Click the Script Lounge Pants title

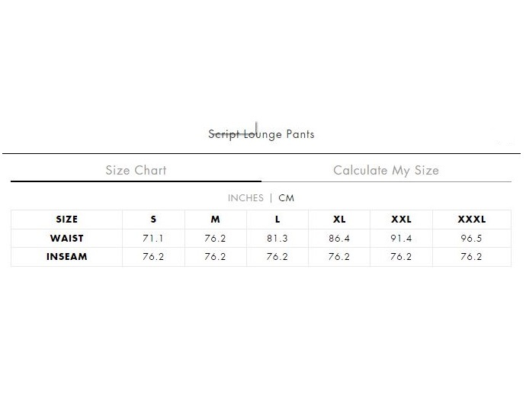pos(261,134)
